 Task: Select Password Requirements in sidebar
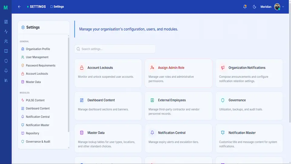(43, 66)
